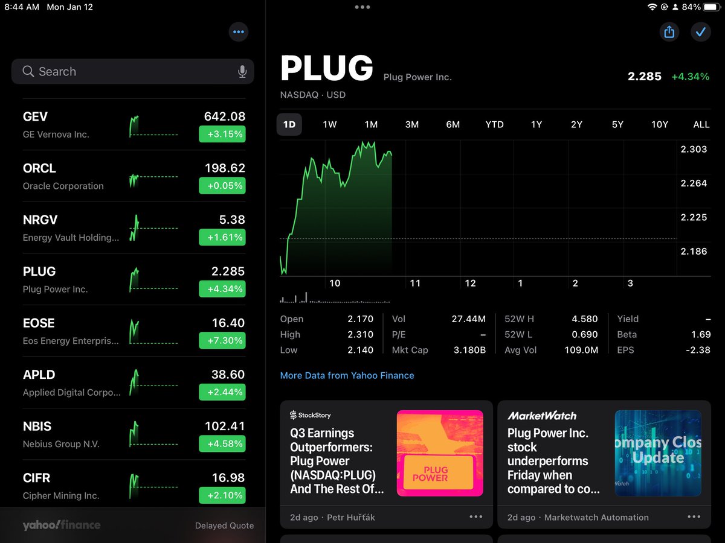
Task: Toggle the NBIS +4.58% change badge
Action: point(222,443)
